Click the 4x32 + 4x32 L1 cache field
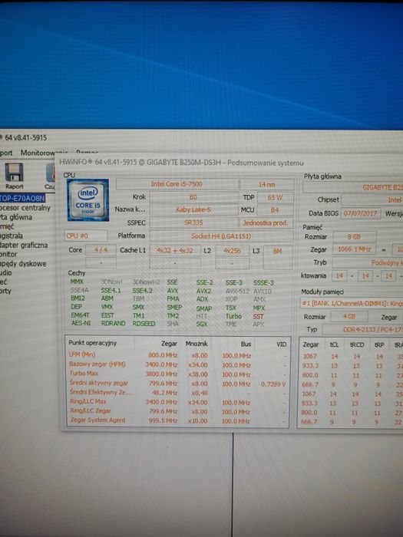This screenshot has width=403, height=537. coord(175,250)
